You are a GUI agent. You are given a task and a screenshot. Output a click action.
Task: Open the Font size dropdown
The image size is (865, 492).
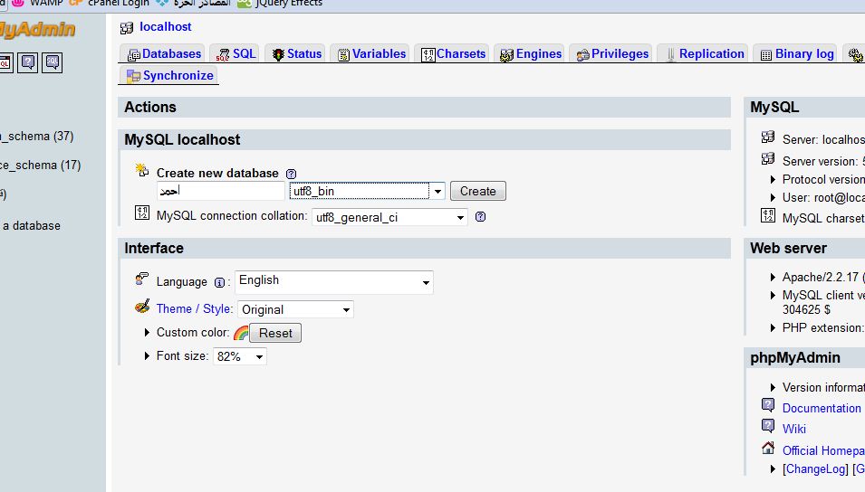click(x=240, y=356)
